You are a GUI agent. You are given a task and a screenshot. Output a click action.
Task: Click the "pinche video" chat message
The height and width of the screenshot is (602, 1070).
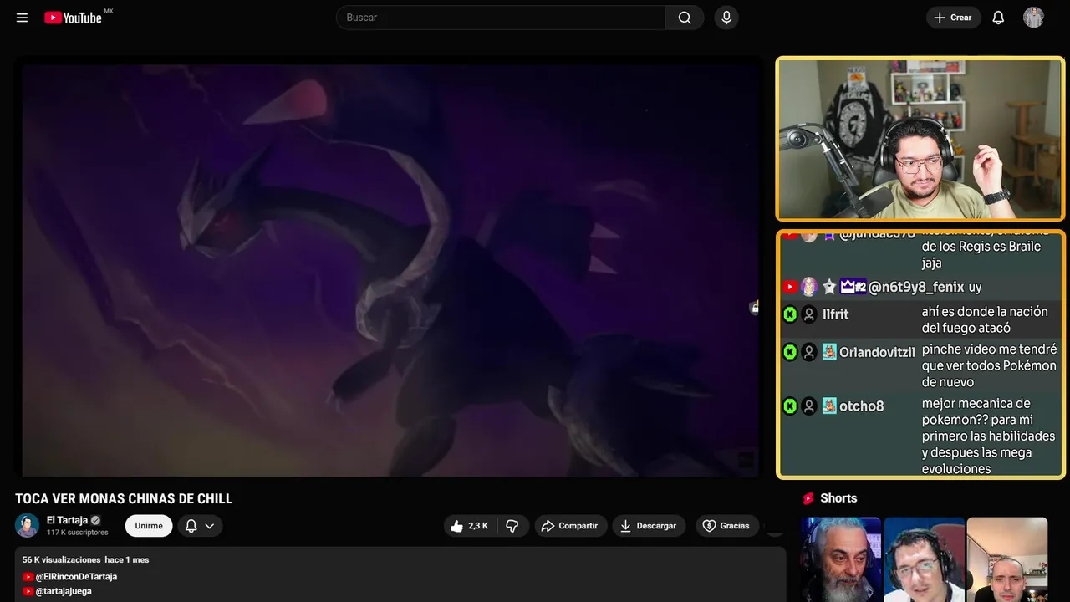tap(989, 365)
